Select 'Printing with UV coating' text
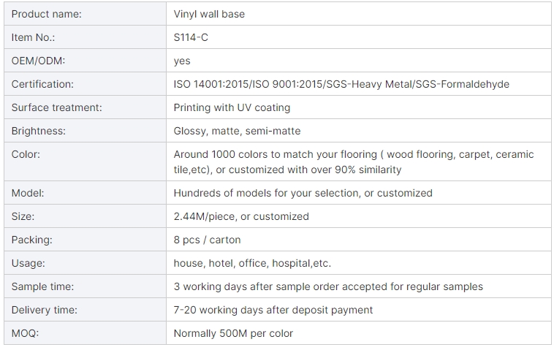 [232, 107]
